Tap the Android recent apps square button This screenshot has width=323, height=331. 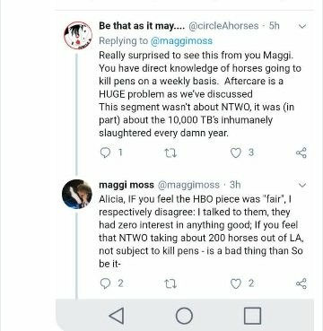tap(252, 316)
